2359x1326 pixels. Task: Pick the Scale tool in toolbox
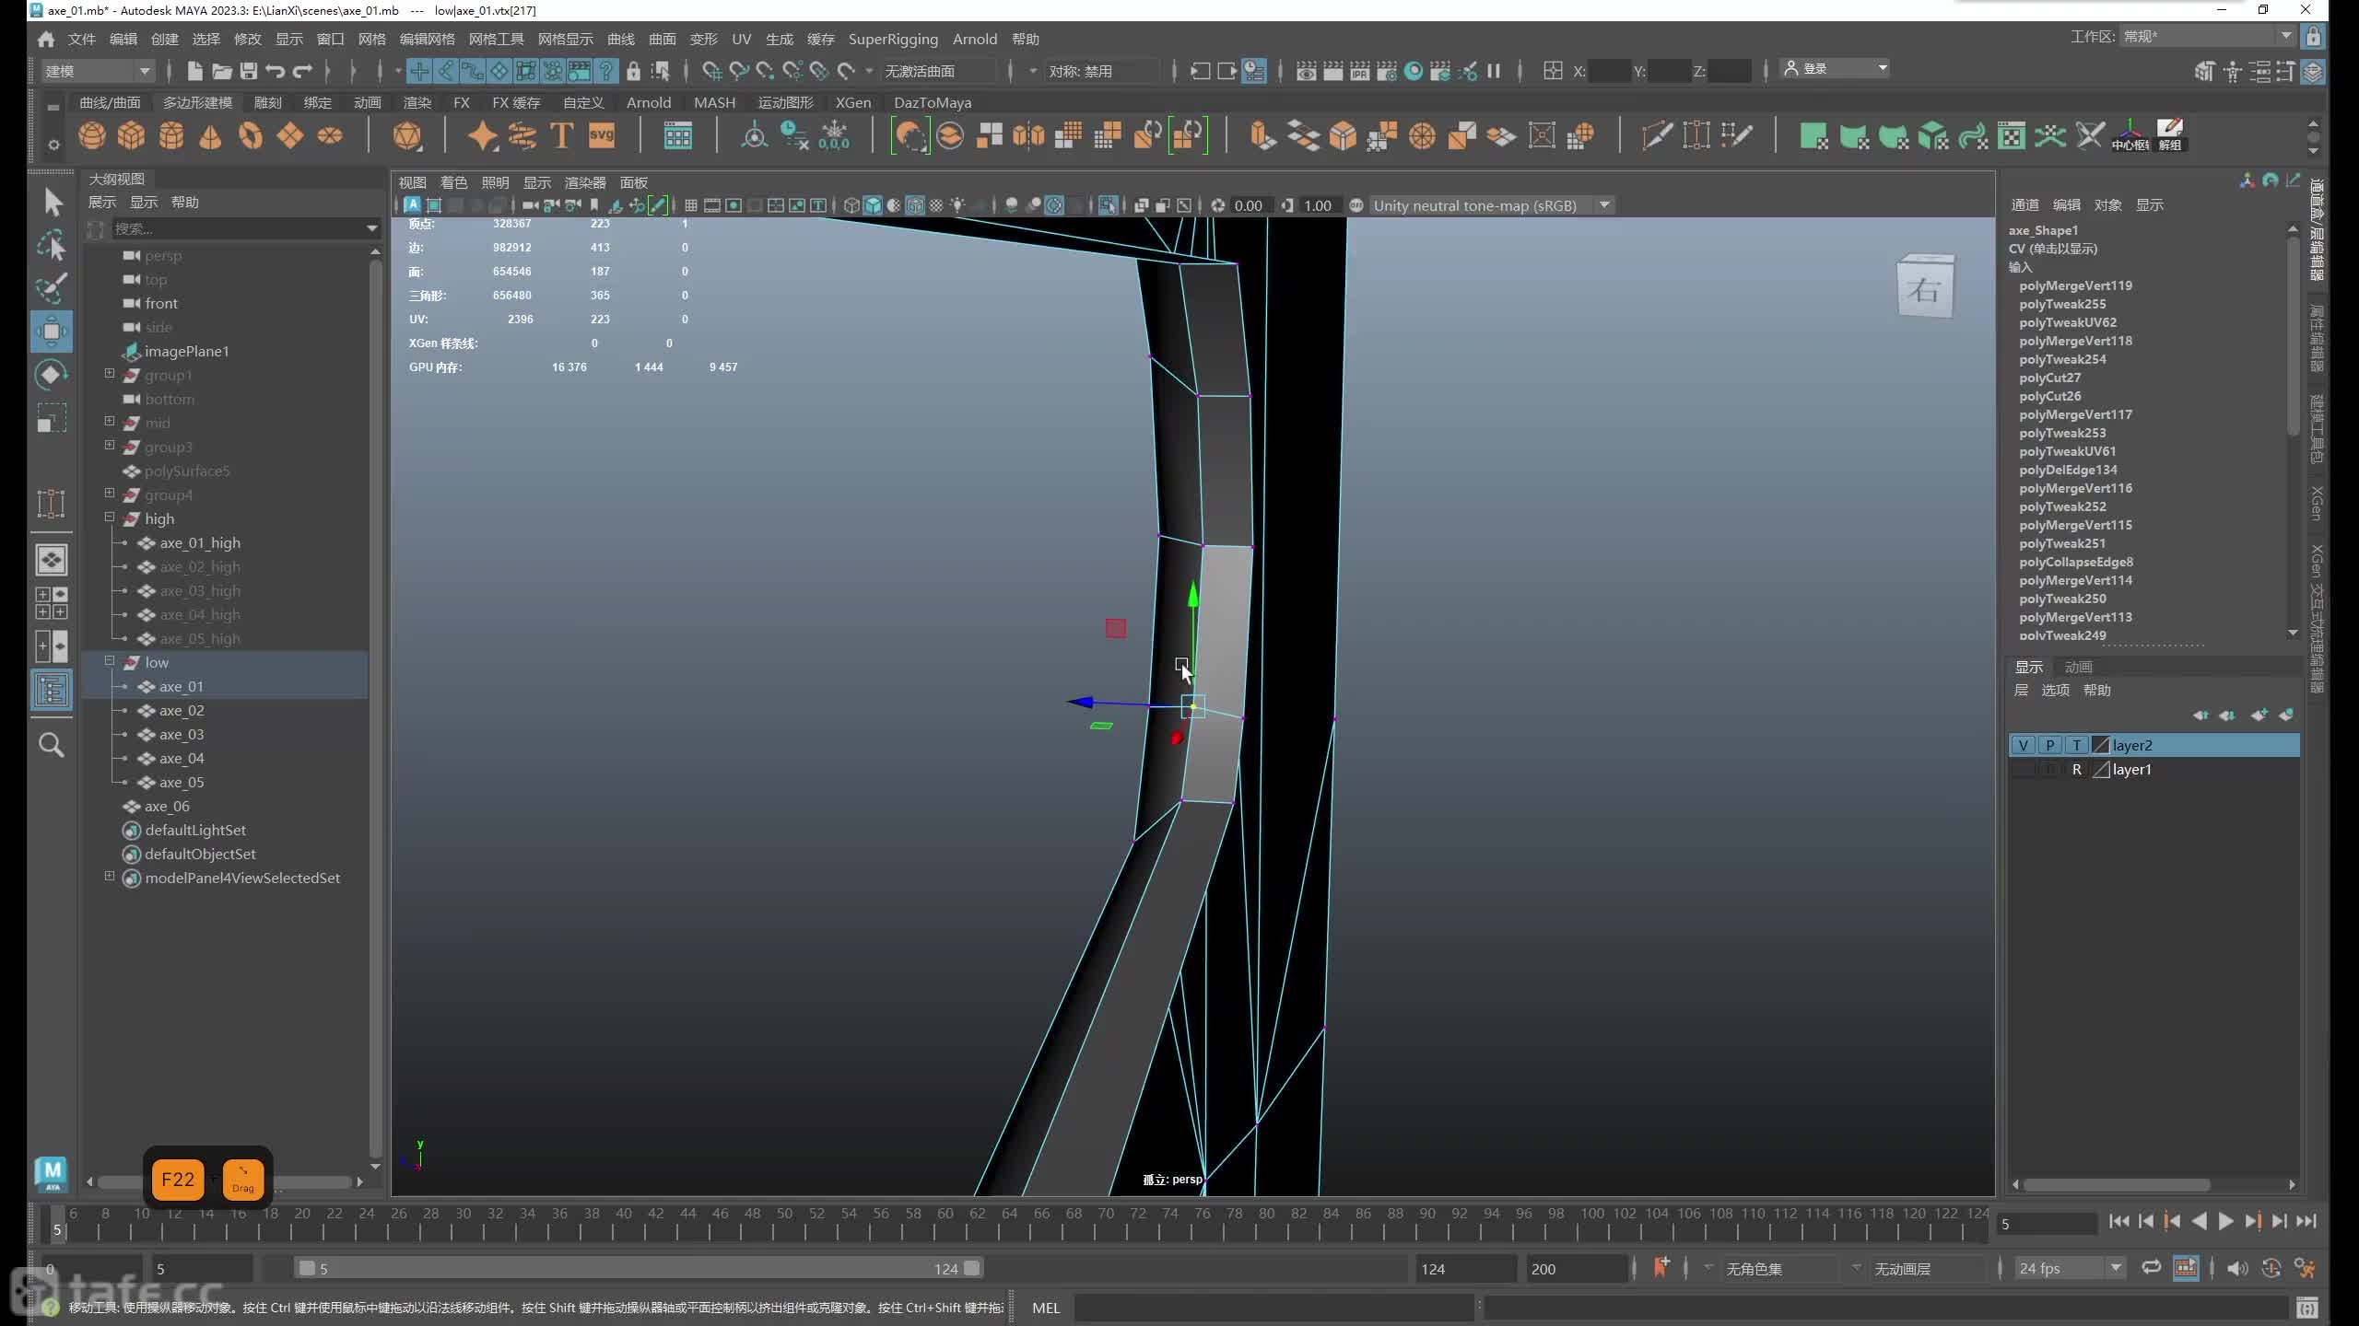point(52,418)
